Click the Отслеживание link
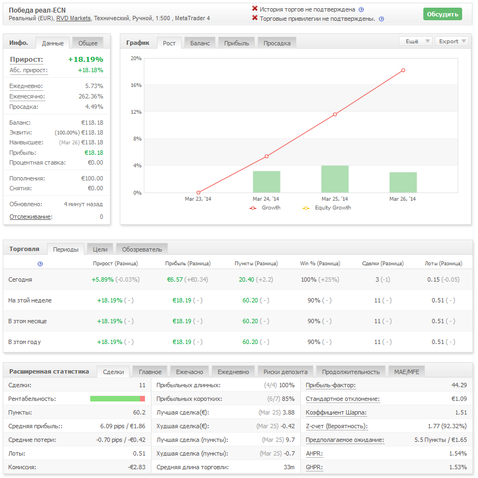The image size is (478, 478). click(x=31, y=217)
